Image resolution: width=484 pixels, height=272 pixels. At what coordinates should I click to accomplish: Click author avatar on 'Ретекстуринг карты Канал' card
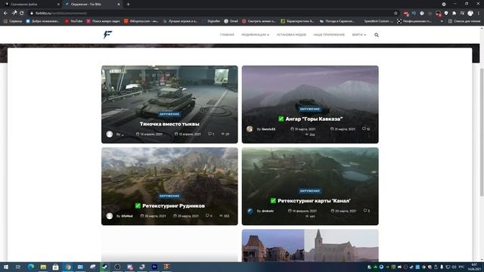[x=250, y=211]
